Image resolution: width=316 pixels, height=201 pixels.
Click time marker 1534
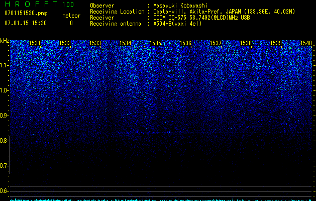click(x=126, y=43)
